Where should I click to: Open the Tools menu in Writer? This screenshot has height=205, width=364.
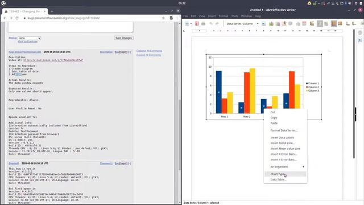(x=235, y=16)
